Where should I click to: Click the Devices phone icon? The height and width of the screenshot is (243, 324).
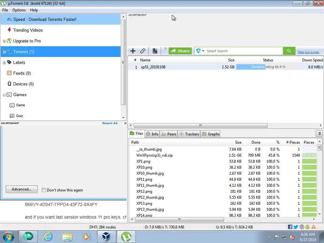click(9, 84)
